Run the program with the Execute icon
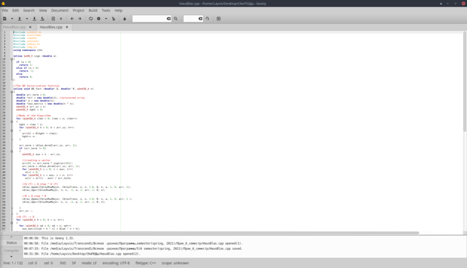 (x=113, y=19)
